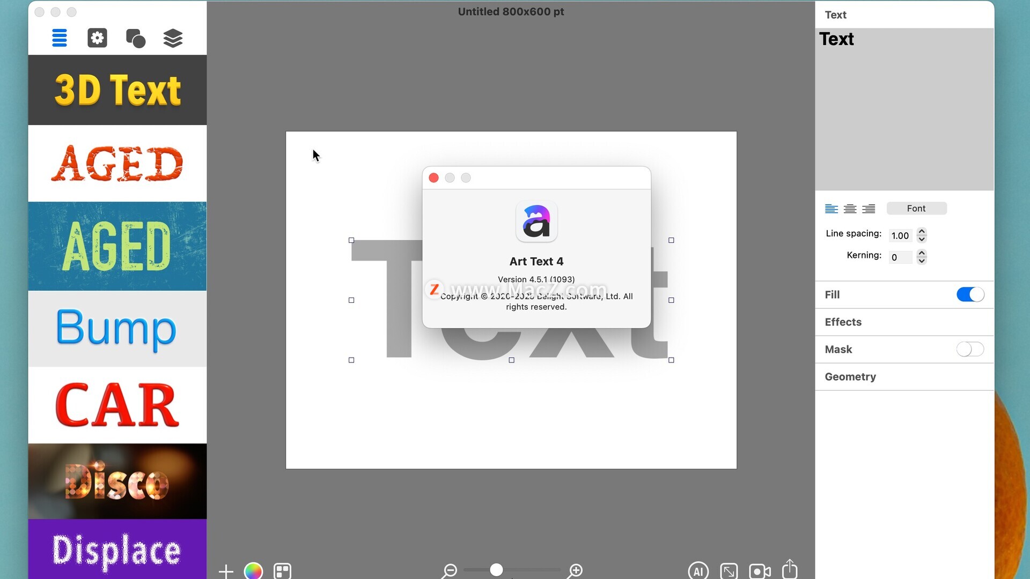Open the templates grid icon

(282, 571)
